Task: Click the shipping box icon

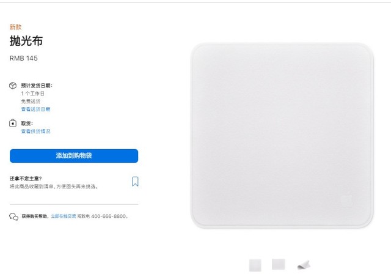Action: coord(13,86)
